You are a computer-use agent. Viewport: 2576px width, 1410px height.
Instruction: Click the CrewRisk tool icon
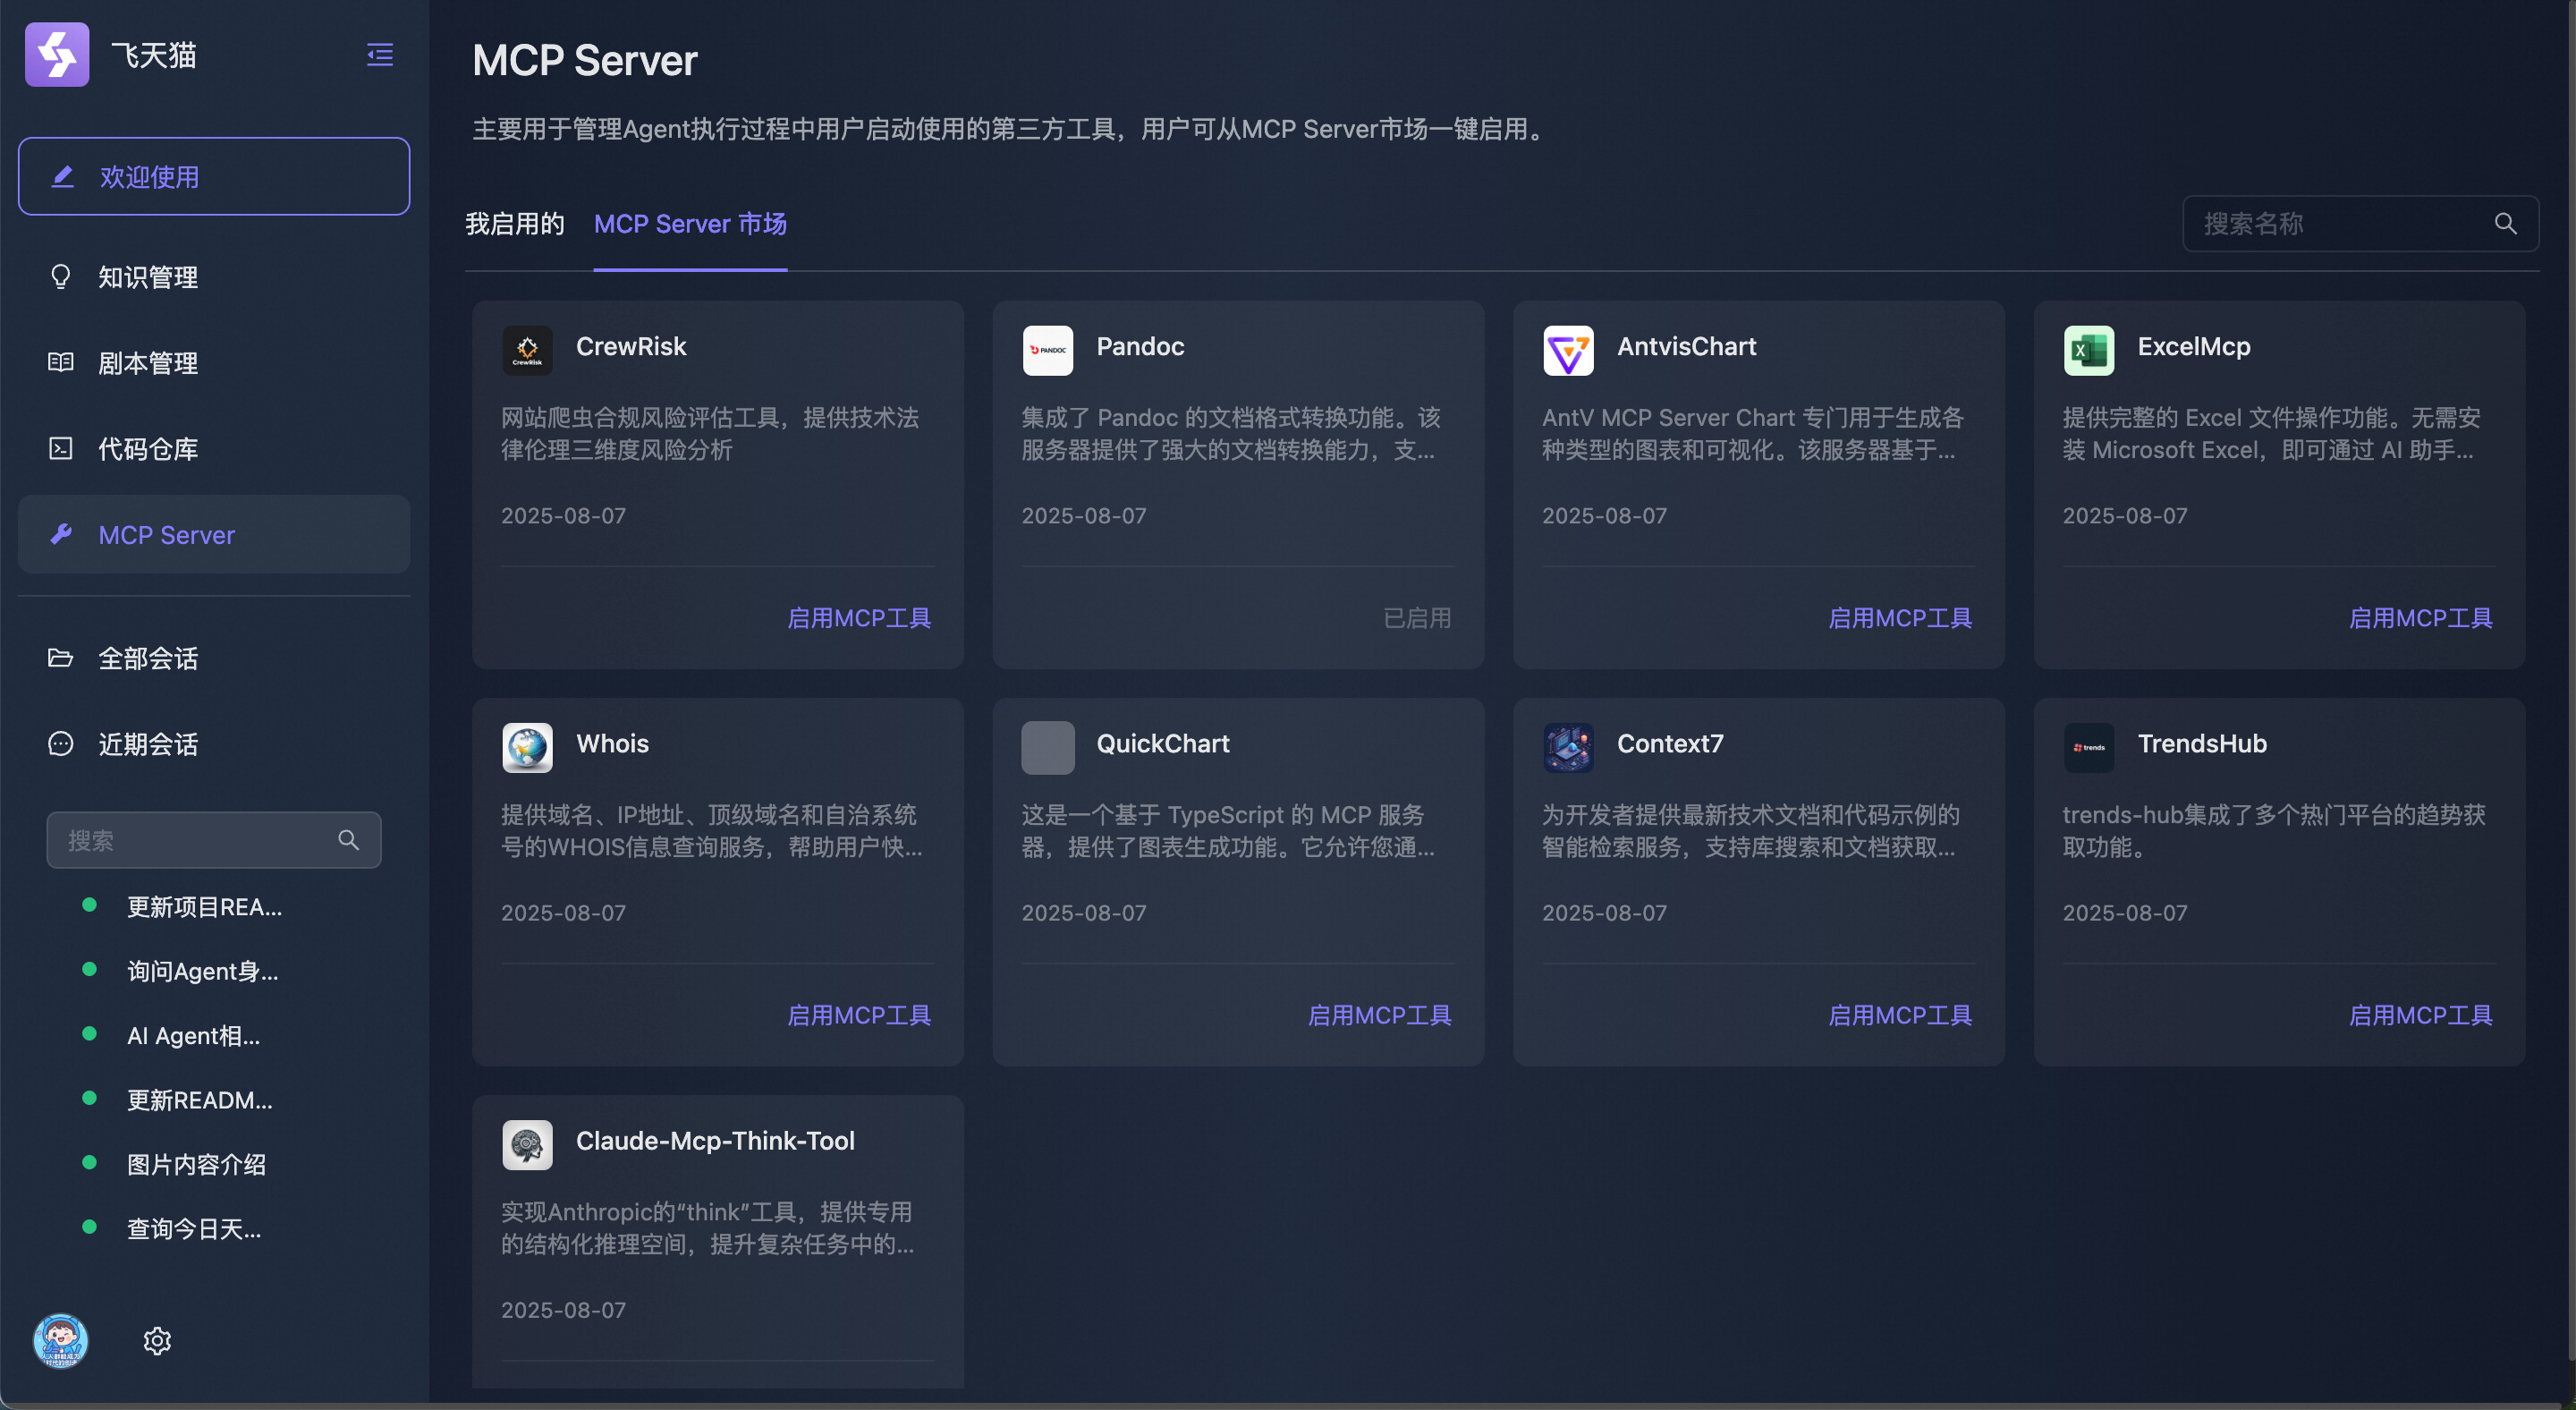pos(527,350)
